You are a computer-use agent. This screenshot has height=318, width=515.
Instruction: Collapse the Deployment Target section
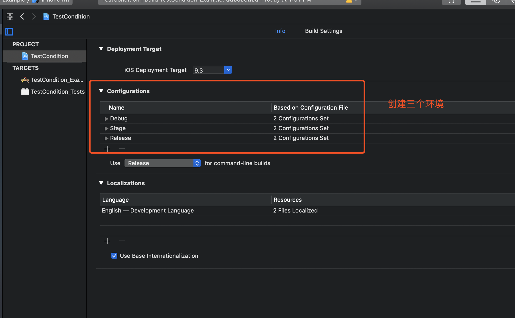[x=101, y=49]
